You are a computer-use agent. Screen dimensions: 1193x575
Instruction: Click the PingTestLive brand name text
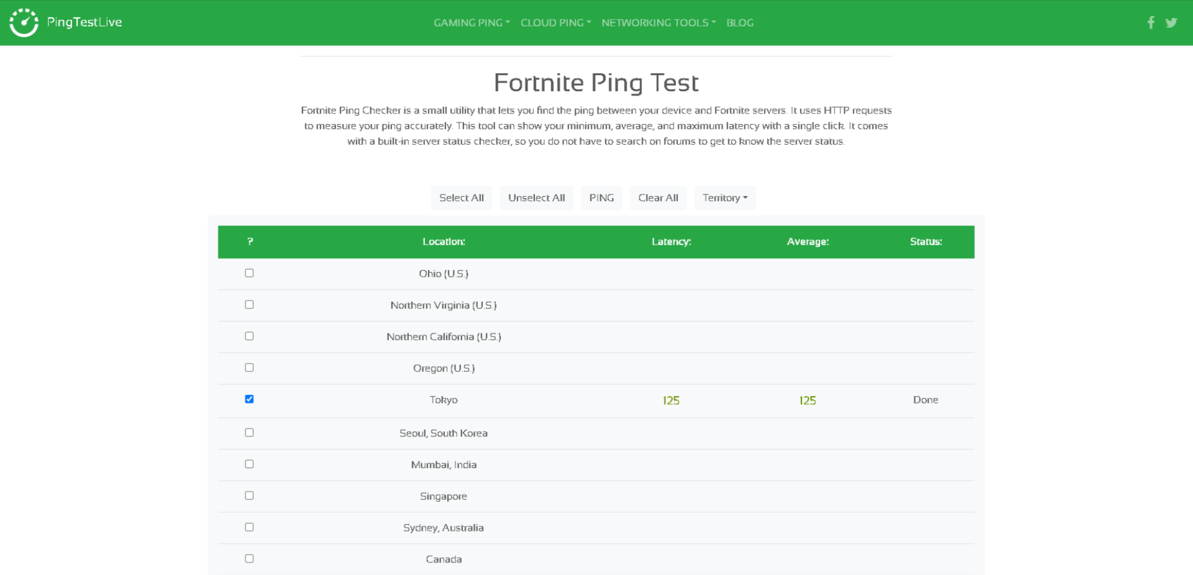click(x=85, y=22)
